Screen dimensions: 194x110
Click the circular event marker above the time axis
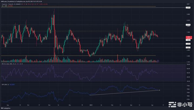coord(158,61)
